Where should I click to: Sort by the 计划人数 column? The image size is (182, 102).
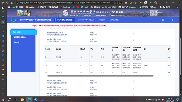(83, 49)
